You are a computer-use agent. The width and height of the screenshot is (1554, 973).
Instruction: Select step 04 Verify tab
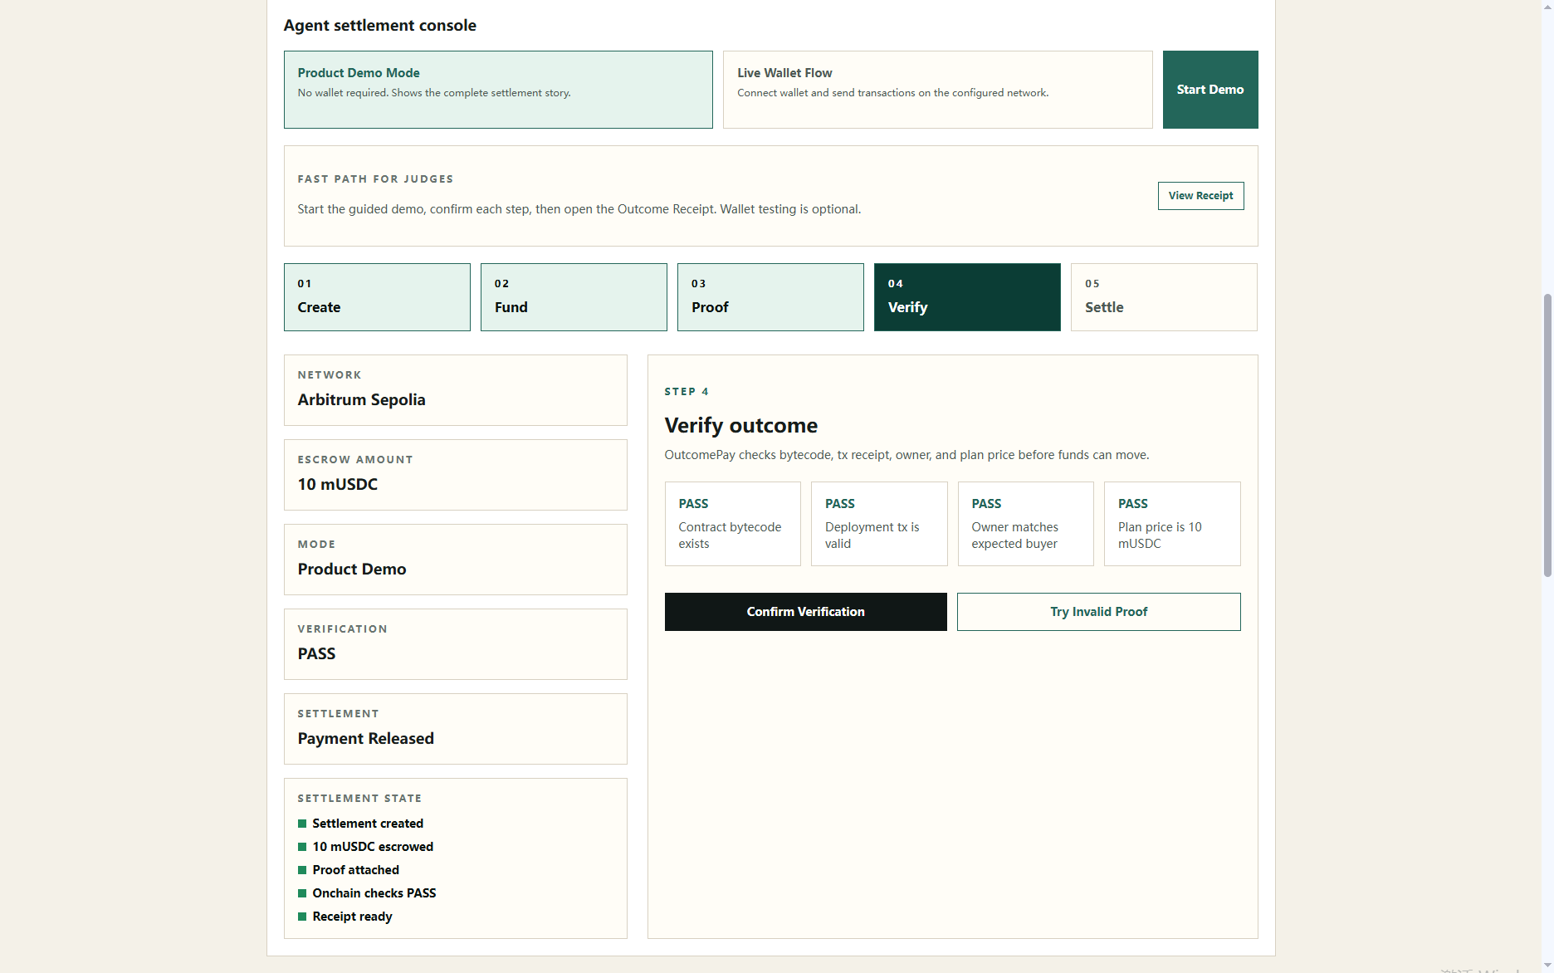(967, 297)
